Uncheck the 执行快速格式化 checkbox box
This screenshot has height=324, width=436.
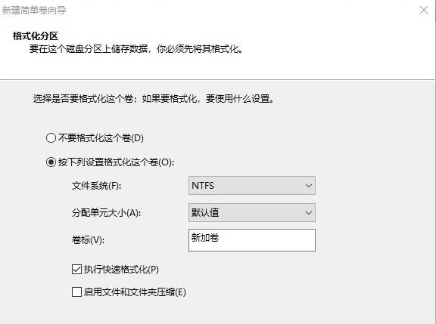point(76,270)
